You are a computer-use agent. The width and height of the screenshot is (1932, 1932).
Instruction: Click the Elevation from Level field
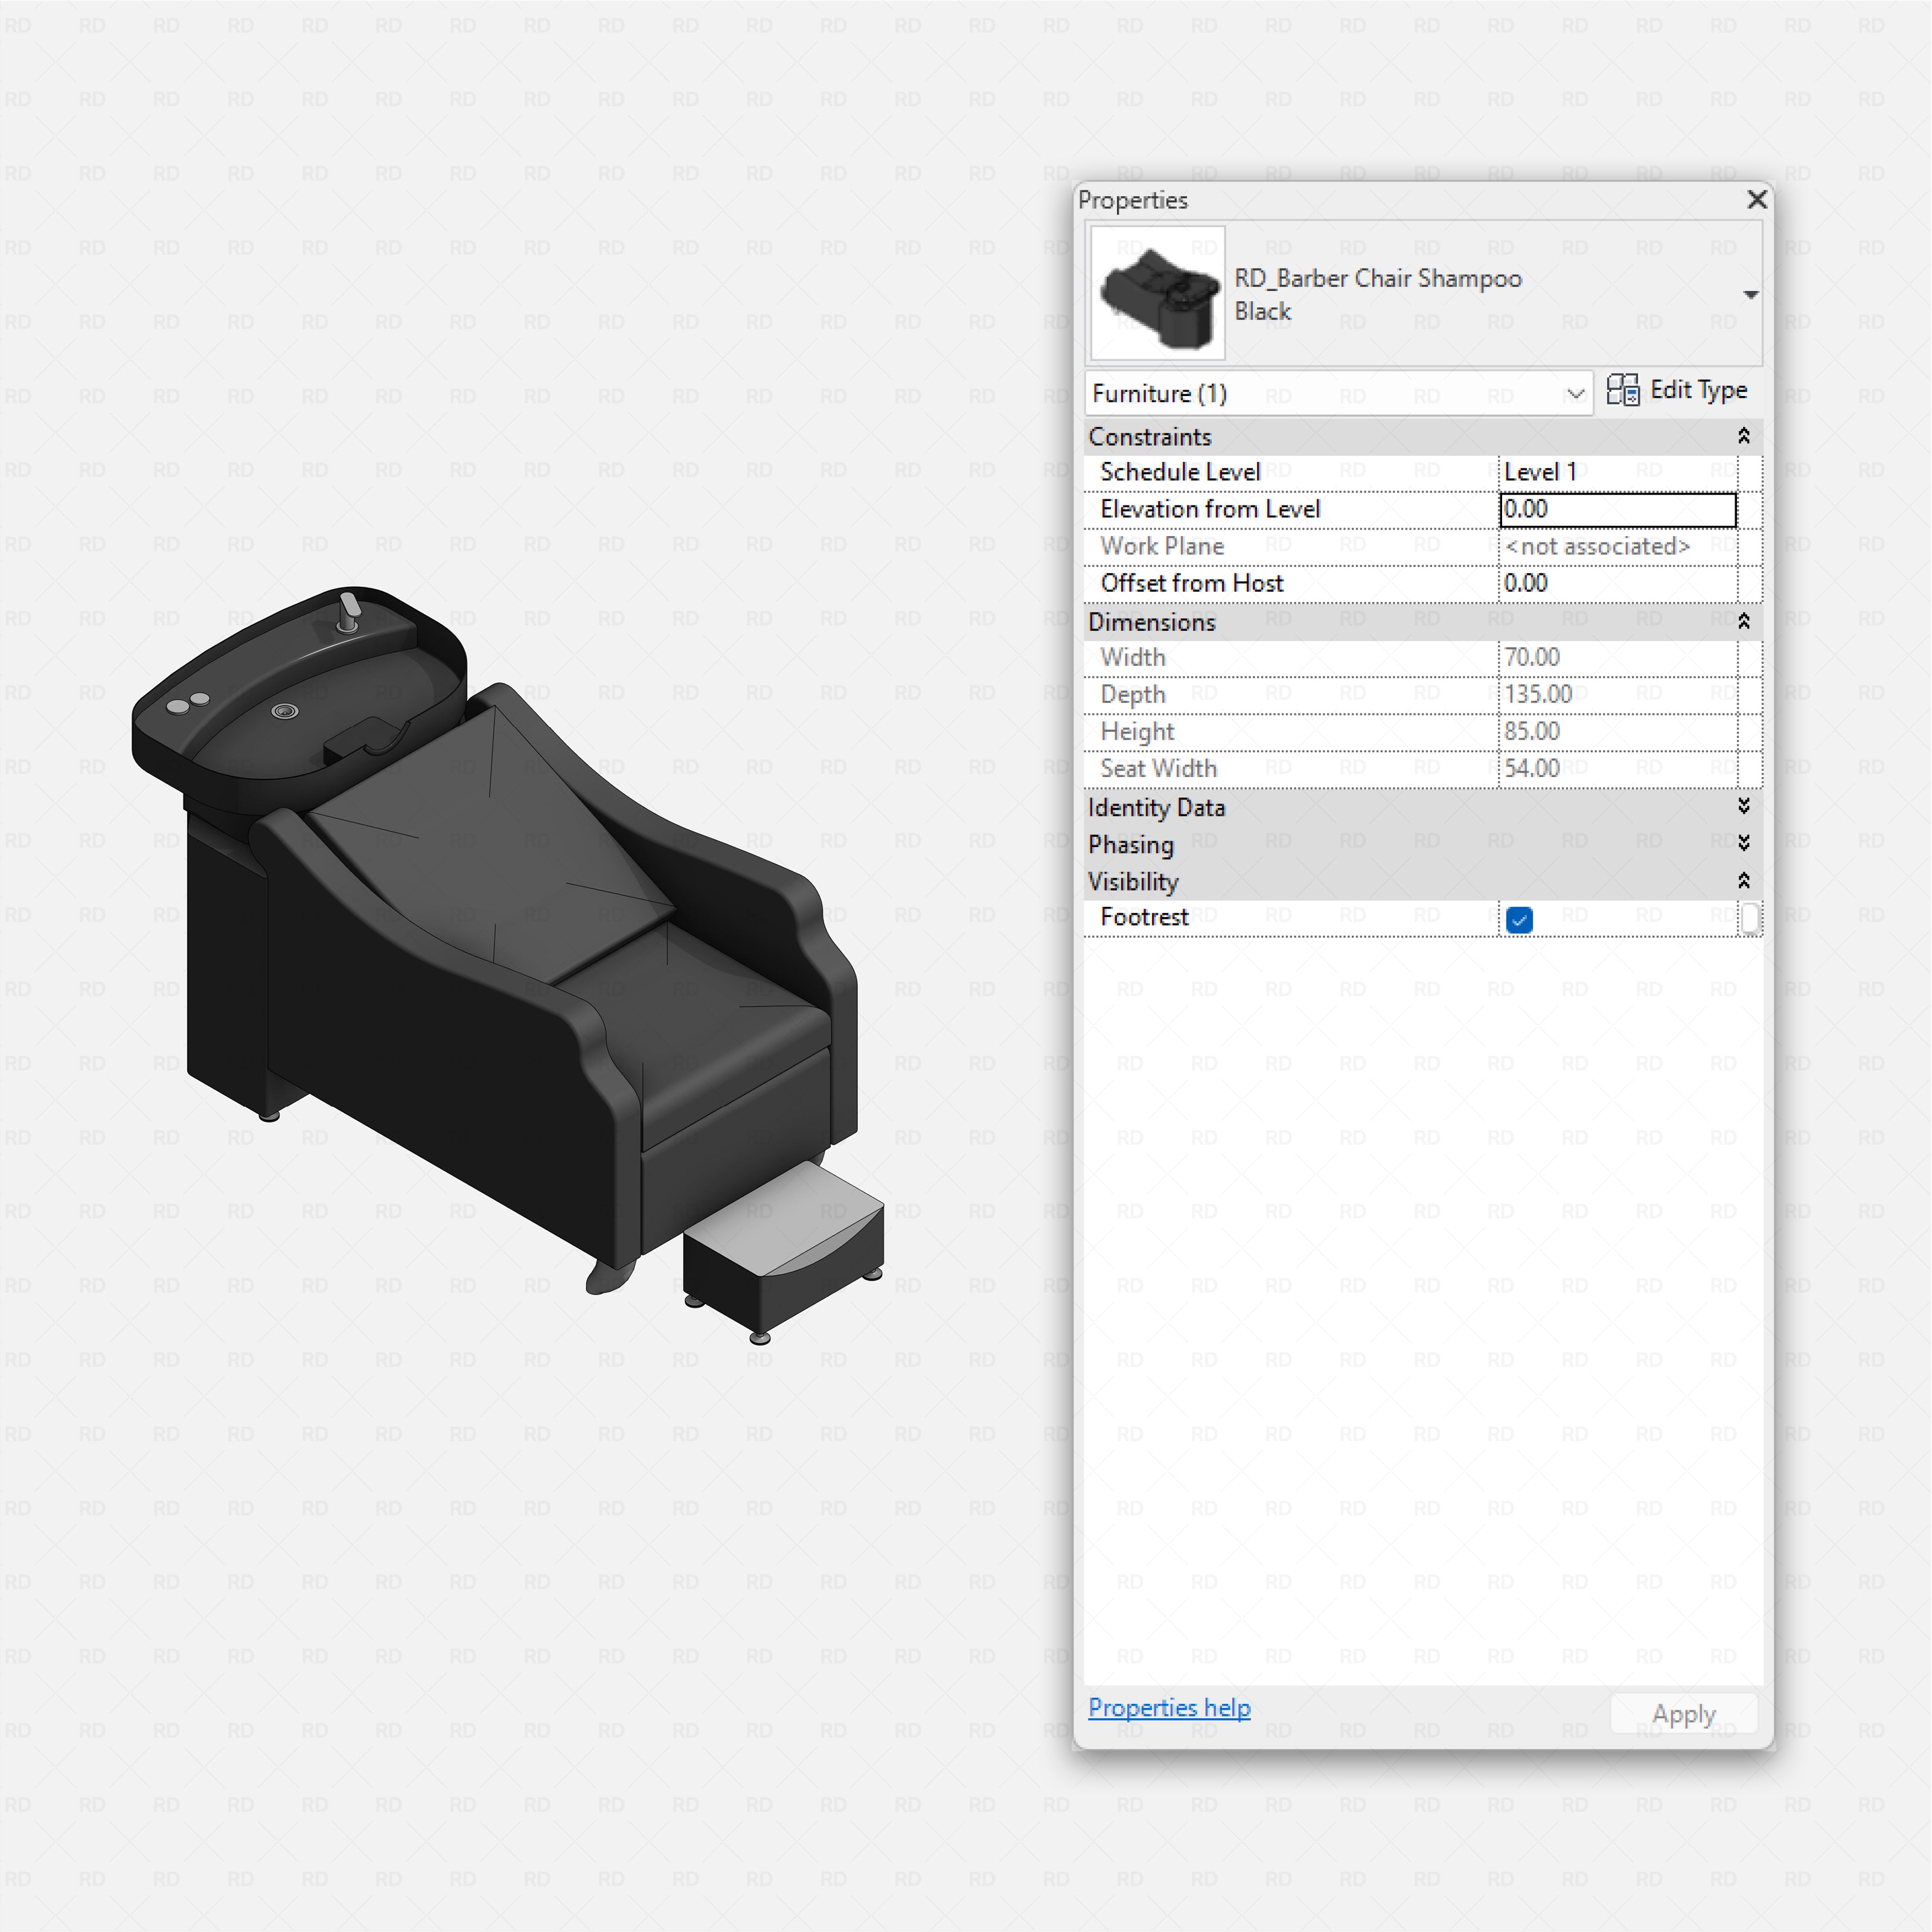tap(1616, 509)
